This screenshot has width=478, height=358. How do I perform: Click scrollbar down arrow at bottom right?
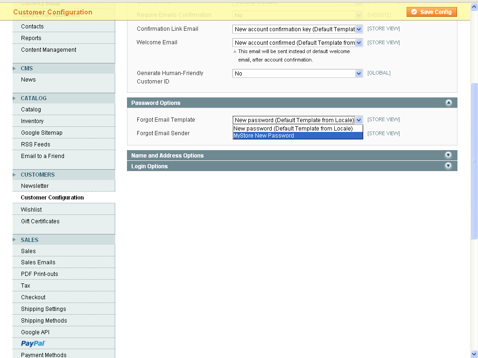474,354
